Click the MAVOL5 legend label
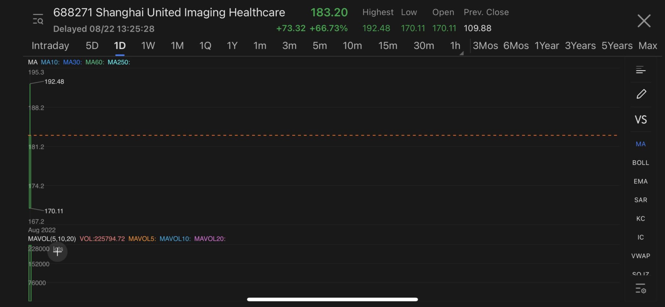This screenshot has width=665, height=307. pos(142,239)
